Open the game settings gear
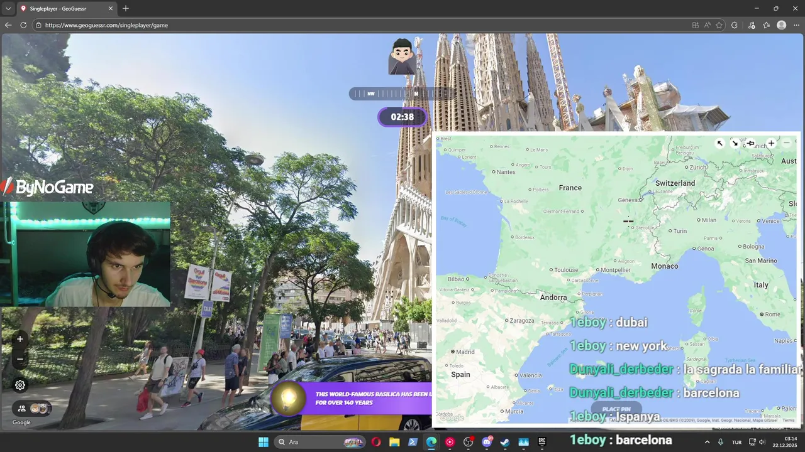Screen dimensions: 805x452 click(20, 385)
